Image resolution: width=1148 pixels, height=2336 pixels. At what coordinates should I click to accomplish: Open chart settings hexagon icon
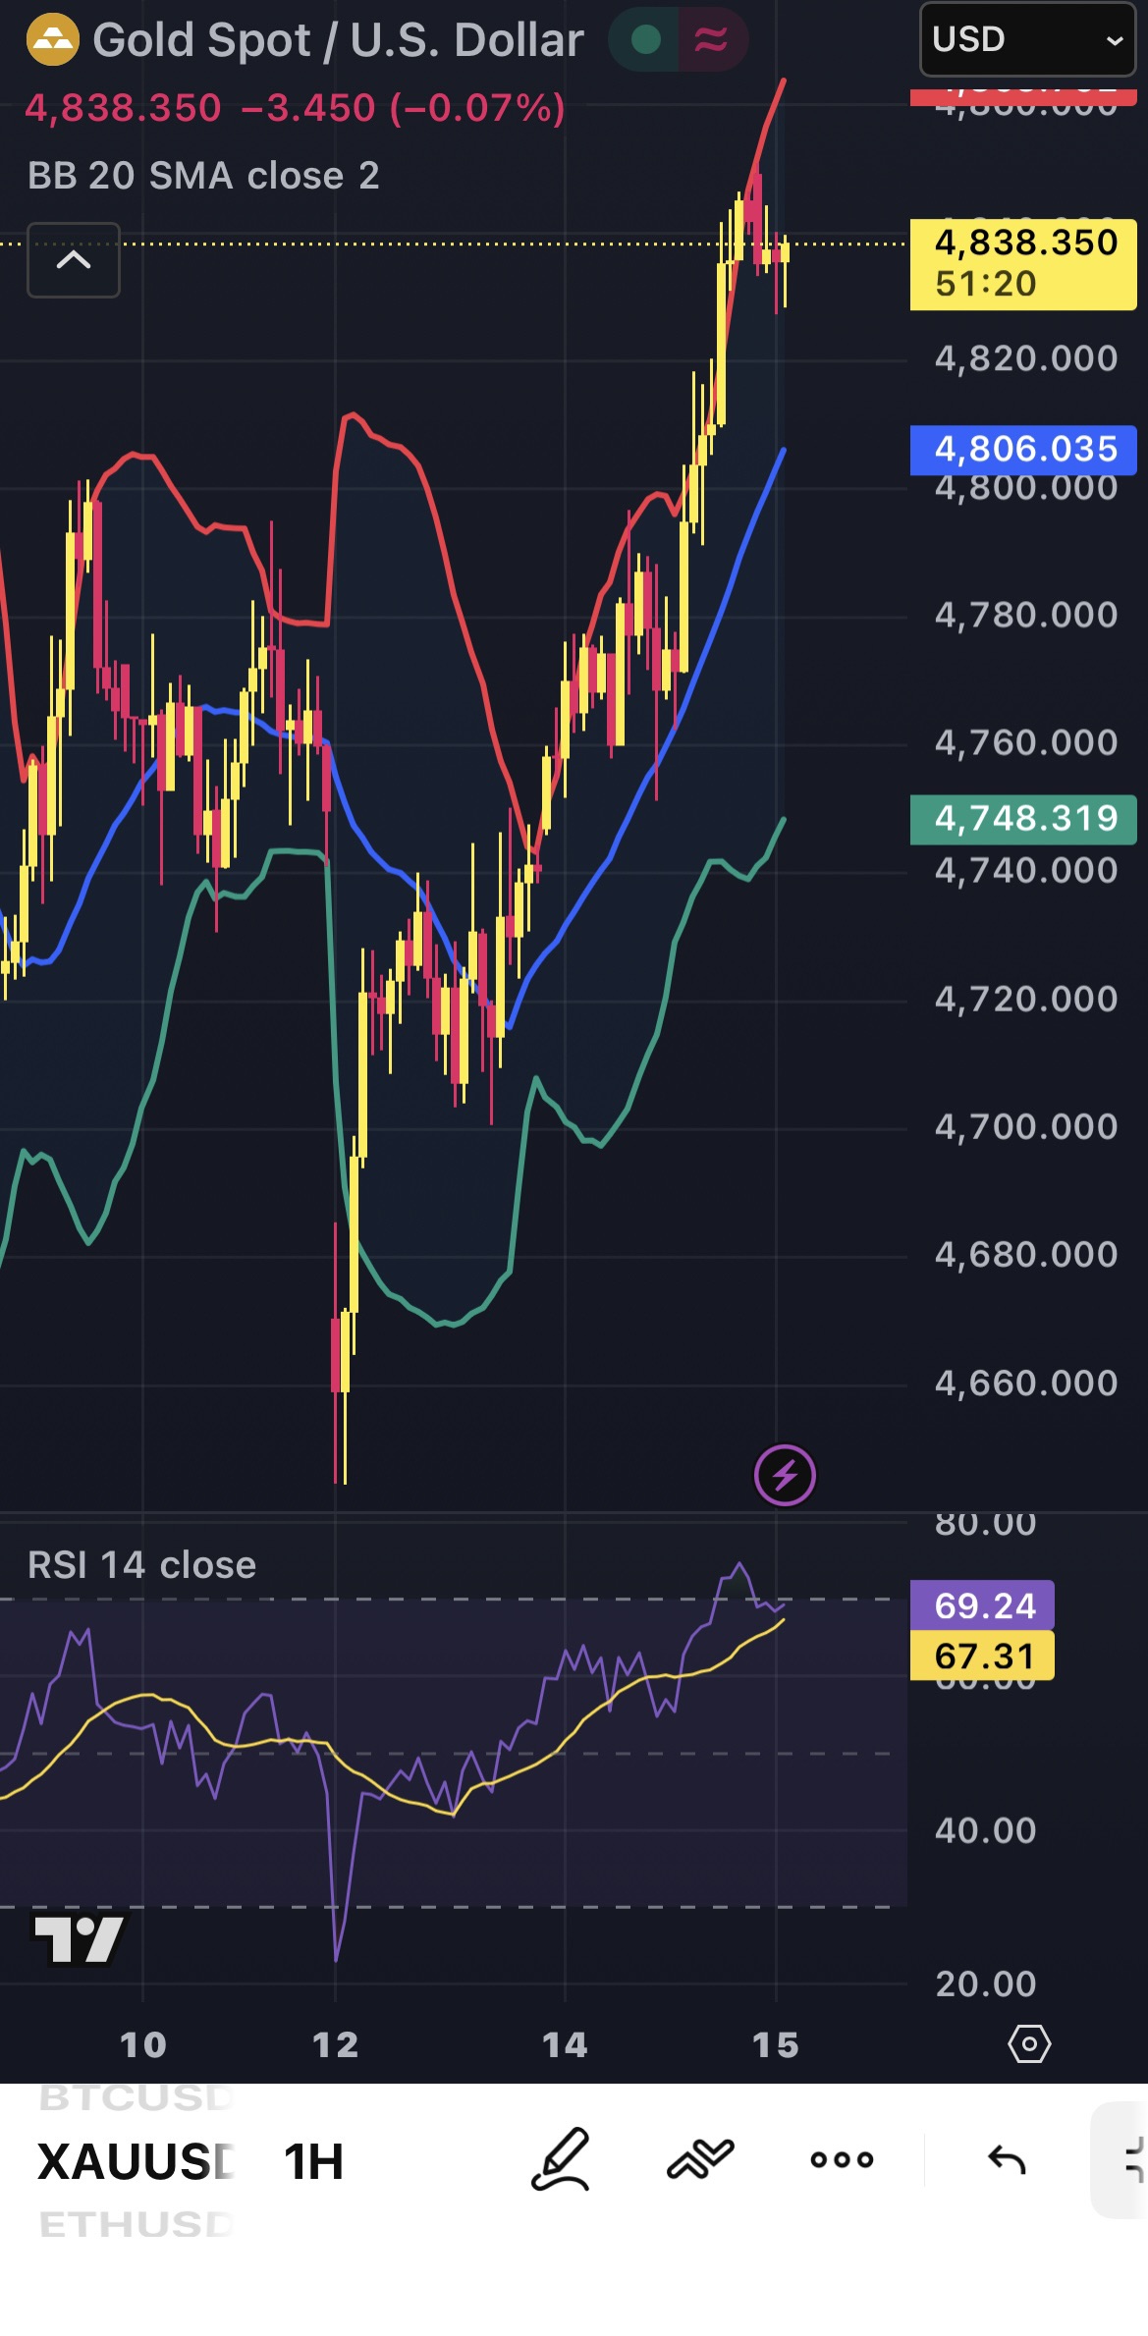1029,2045
